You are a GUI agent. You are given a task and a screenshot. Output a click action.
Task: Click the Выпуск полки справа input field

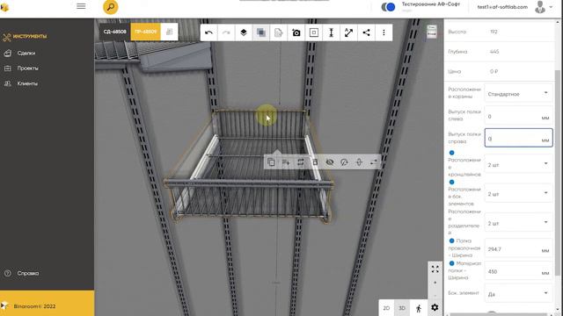point(518,138)
